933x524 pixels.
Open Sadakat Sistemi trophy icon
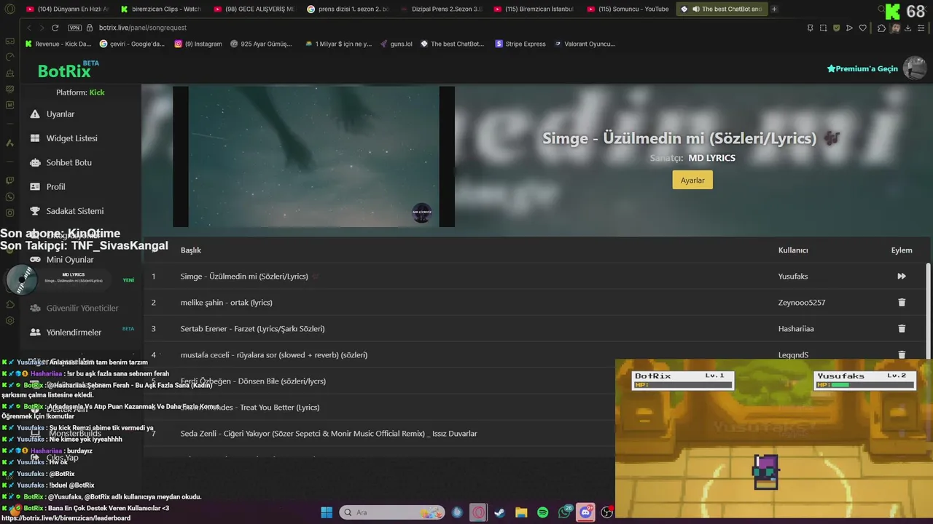click(x=35, y=211)
